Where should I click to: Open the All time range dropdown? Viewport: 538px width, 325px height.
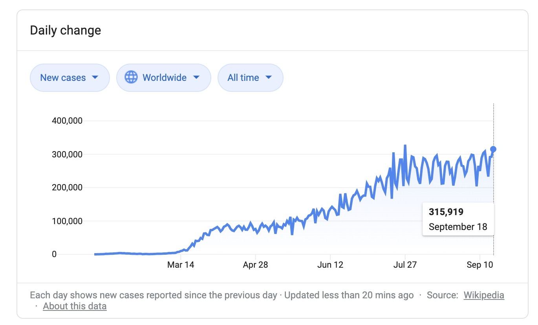tap(250, 78)
